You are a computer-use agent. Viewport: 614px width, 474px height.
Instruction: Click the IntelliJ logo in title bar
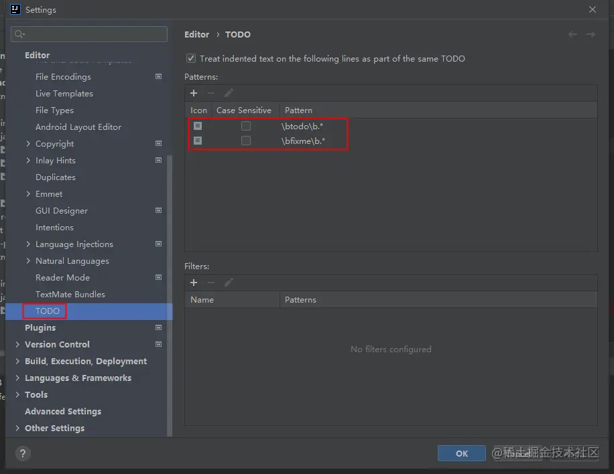tap(15, 9)
